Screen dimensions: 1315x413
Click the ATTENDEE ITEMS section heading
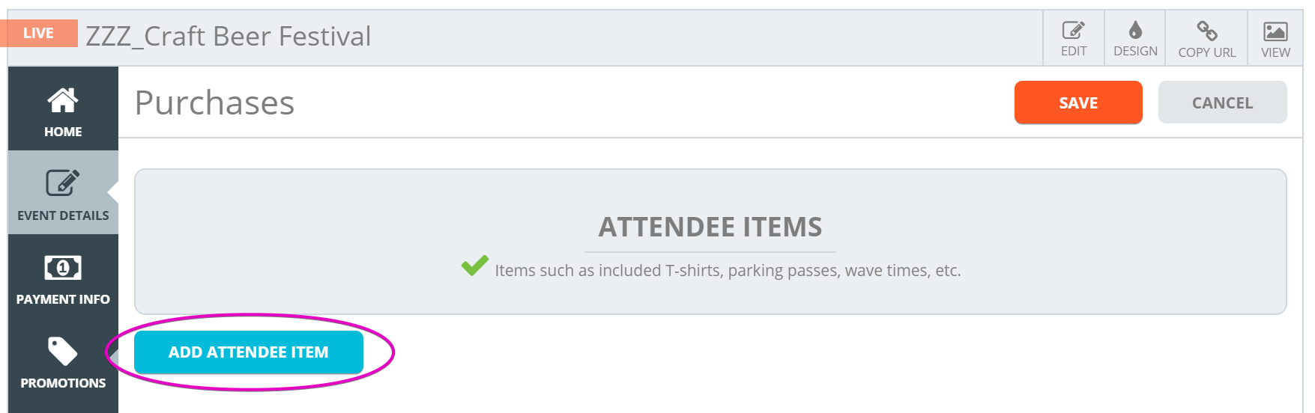[710, 227]
